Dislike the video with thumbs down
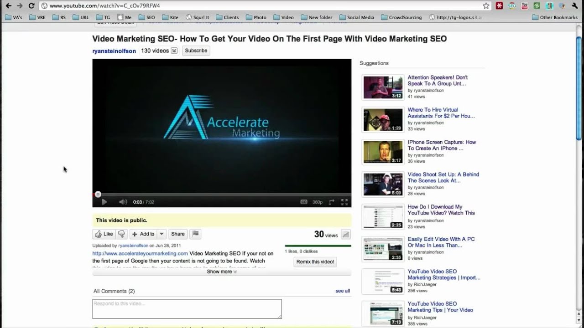This screenshot has height=328, width=584. [121, 234]
